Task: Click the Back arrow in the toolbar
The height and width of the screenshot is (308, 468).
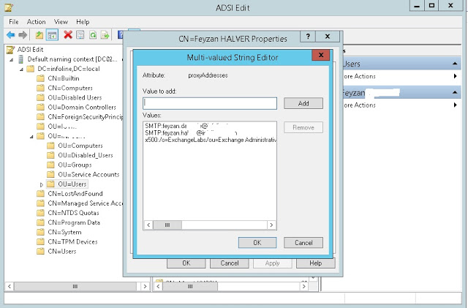Action: click(x=11, y=34)
